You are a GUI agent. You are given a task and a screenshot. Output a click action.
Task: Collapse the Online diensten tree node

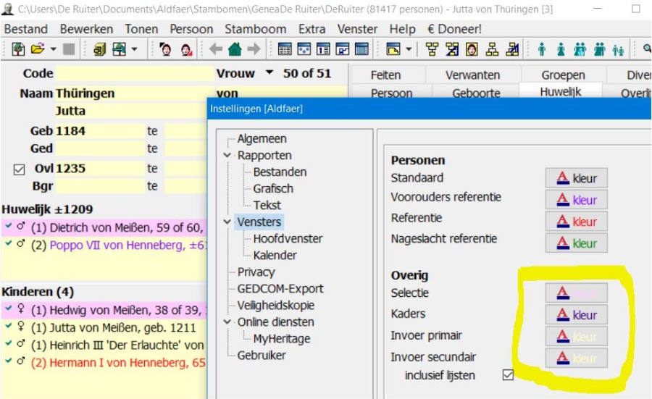click(x=227, y=322)
